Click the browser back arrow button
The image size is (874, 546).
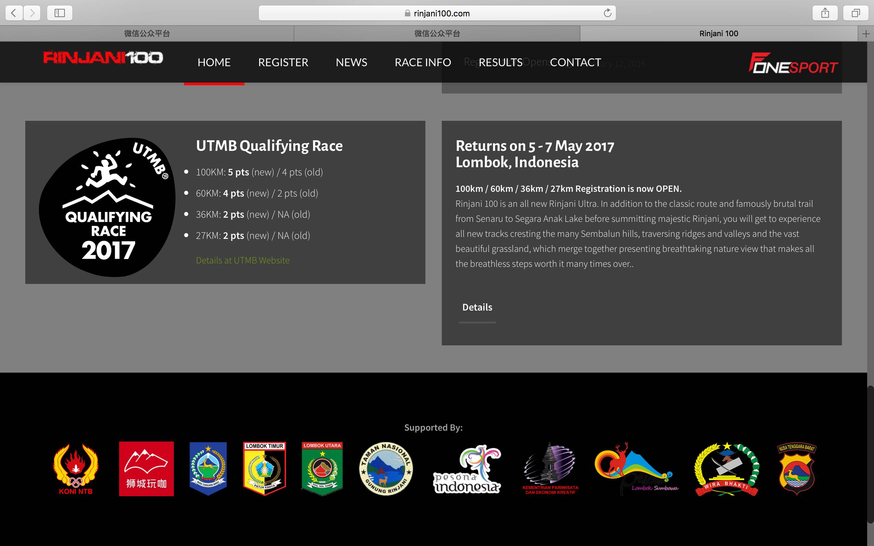point(14,13)
